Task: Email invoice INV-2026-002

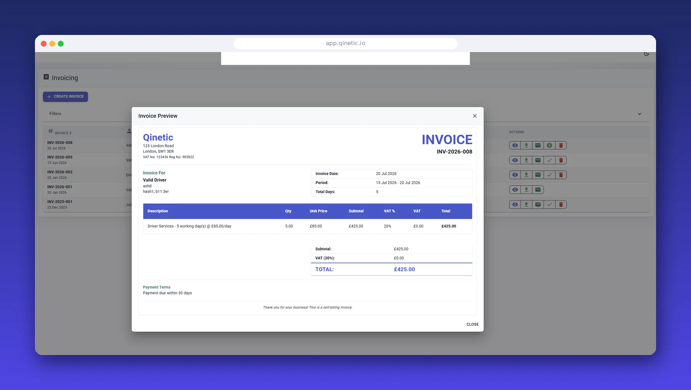Action: pos(538,175)
